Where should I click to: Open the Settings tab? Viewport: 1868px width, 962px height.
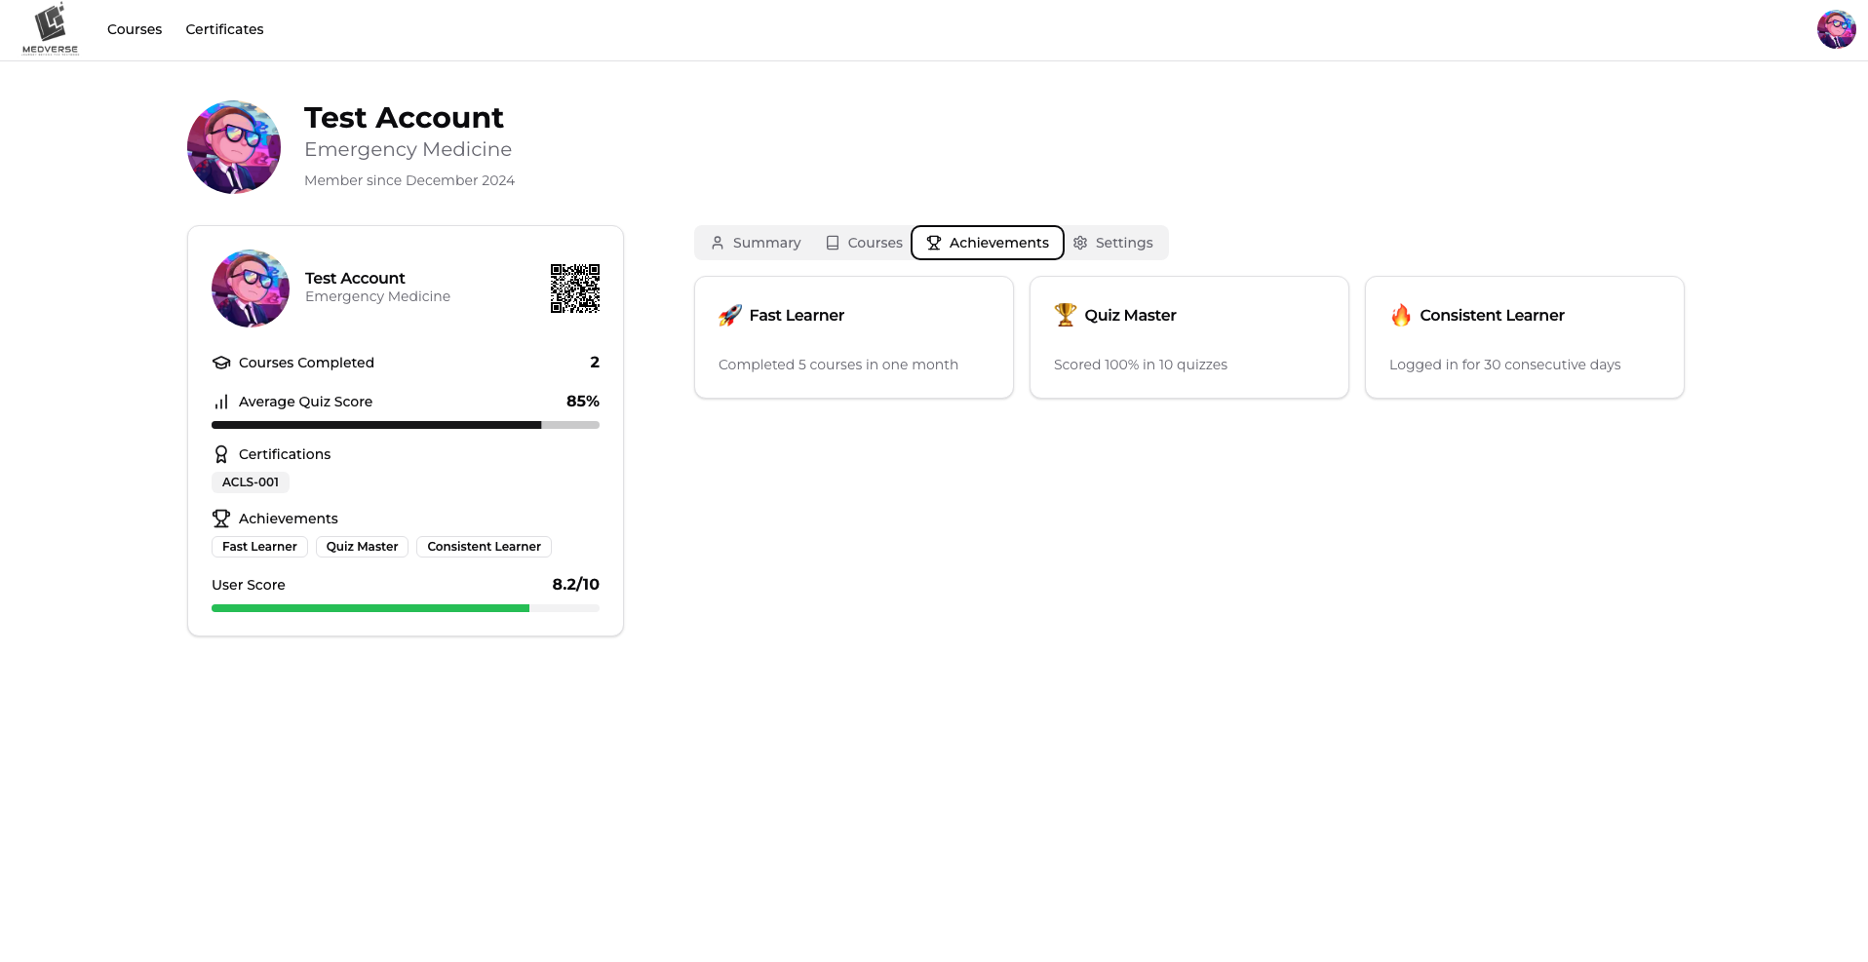(x=1113, y=243)
